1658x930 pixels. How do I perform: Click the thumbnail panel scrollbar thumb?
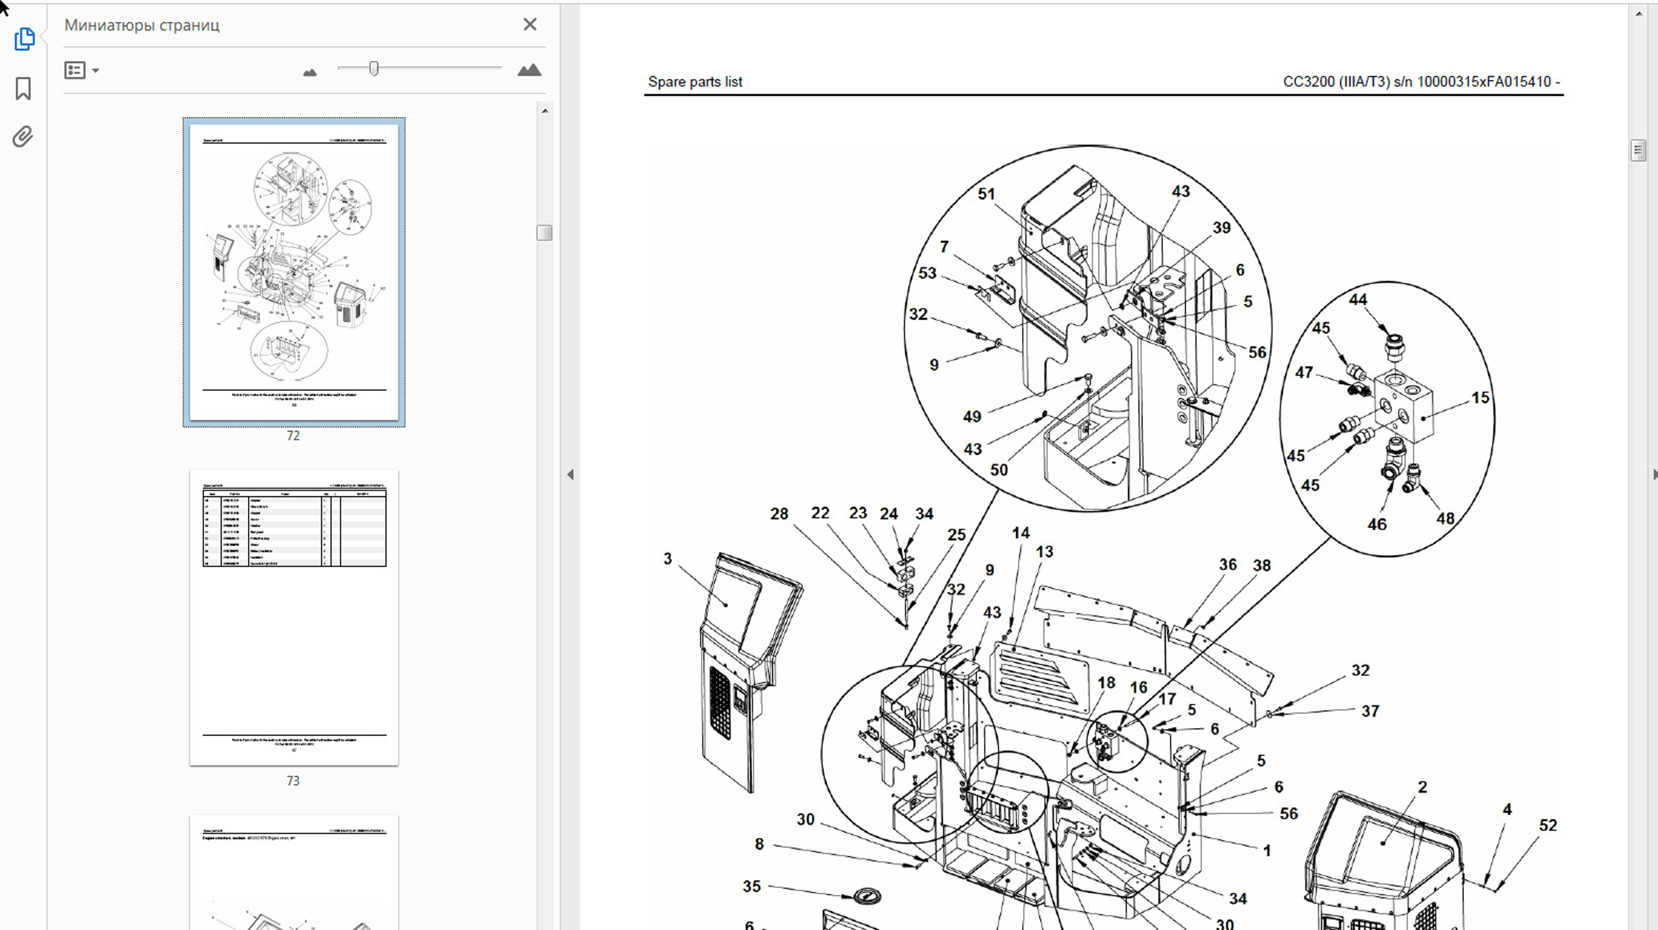click(545, 232)
